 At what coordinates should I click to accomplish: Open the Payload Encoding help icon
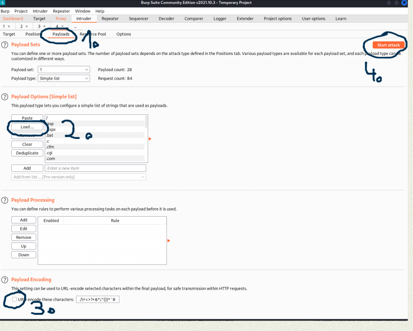(x=5, y=280)
